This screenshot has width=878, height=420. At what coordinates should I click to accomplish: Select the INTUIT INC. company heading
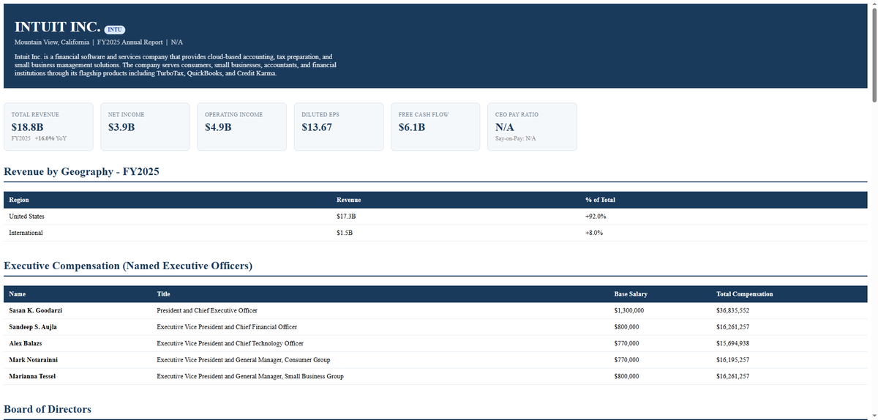tap(58, 27)
